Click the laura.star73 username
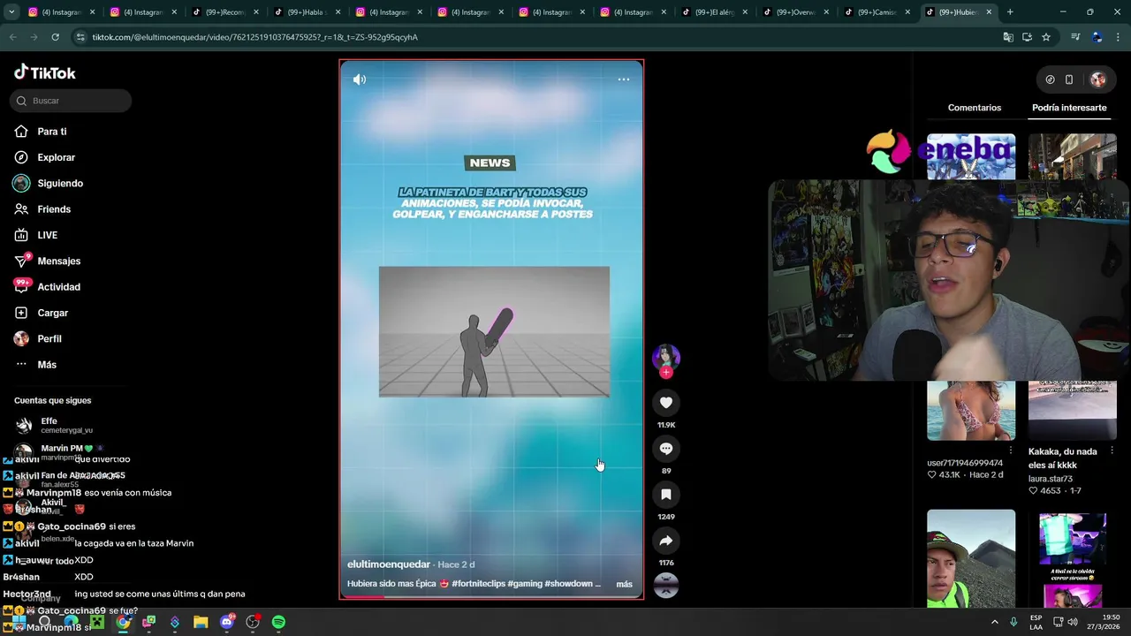The width and height of the screenshot is (1131, 636). [x=1051, y=479]
